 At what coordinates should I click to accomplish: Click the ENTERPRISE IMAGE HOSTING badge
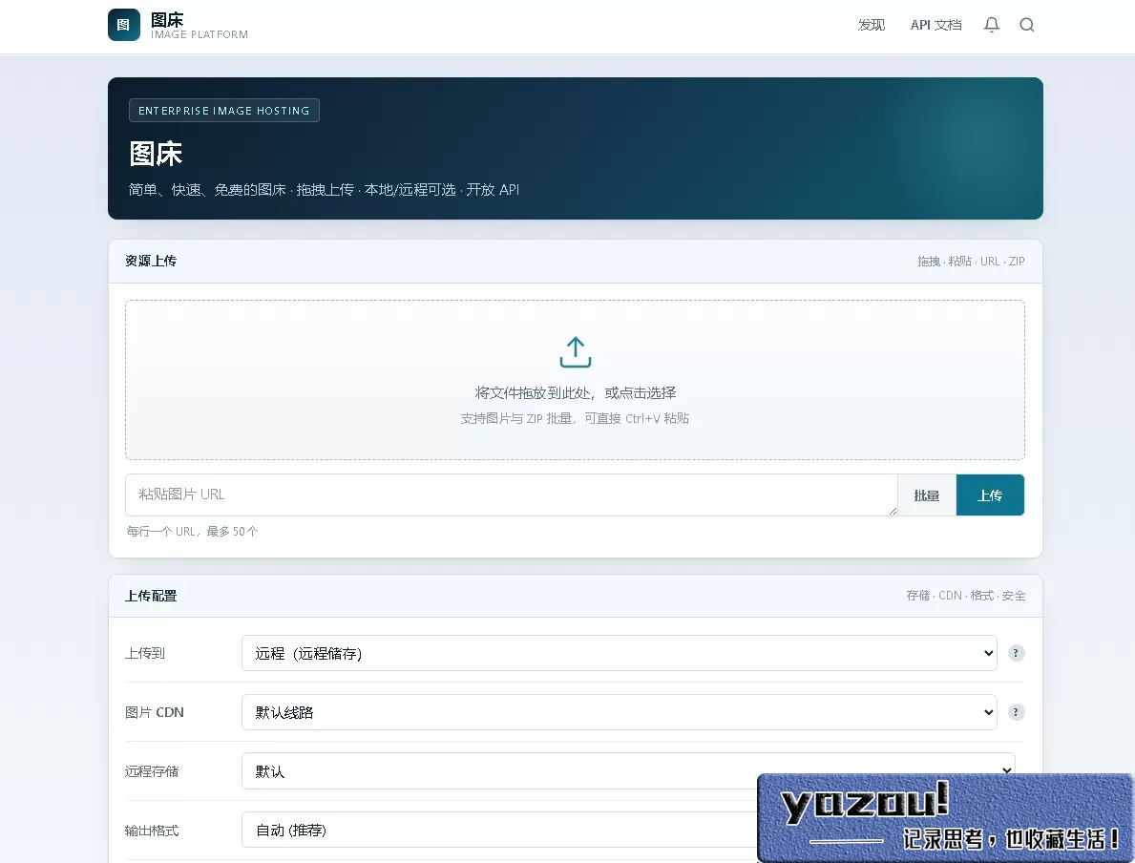tap(223, 110)
